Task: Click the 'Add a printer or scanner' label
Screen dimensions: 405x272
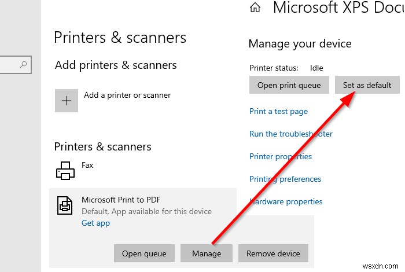Action: coord(127,95)
